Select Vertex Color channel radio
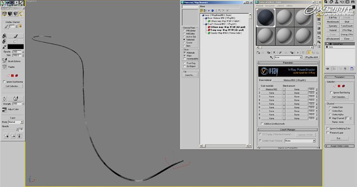 point(330,107)
